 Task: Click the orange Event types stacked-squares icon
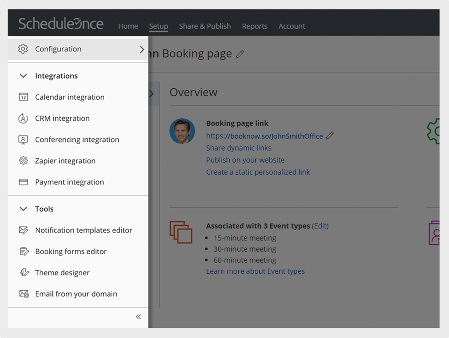pyautogui.click(x=181, y=232)
